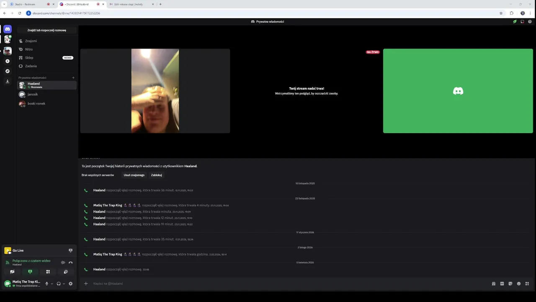Image resolution: width=536 pixels, height=302 pixels.
Task: Stop streaming icon beside Go Live
Action: pos(70,250)
